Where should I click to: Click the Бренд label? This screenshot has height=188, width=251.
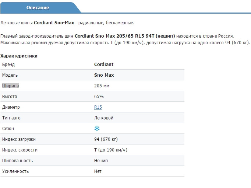click(x=8, y=65)
